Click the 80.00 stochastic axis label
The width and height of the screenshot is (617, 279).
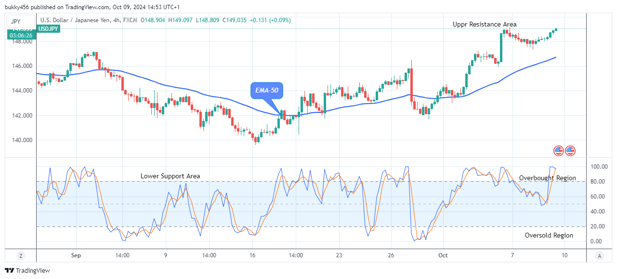click(599, 182)
